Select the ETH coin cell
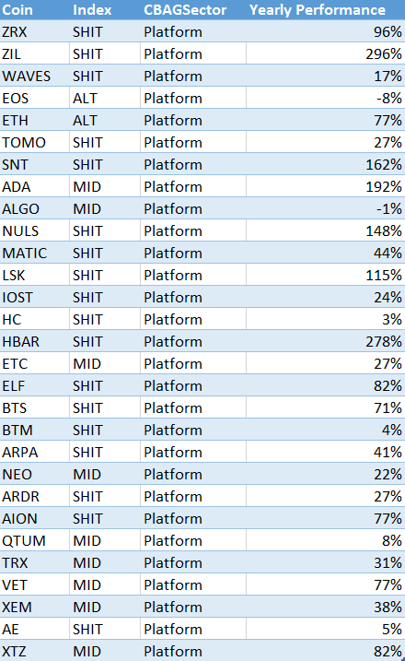Image resolution: width=405 pixels, height=661 pixels. [x=35, y=120]
